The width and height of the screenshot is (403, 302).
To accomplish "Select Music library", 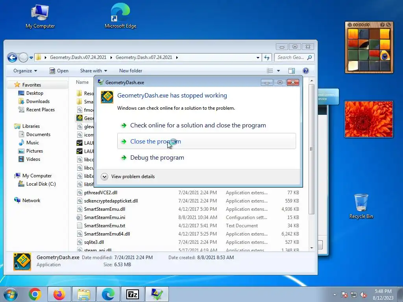I will coord(32,142).
